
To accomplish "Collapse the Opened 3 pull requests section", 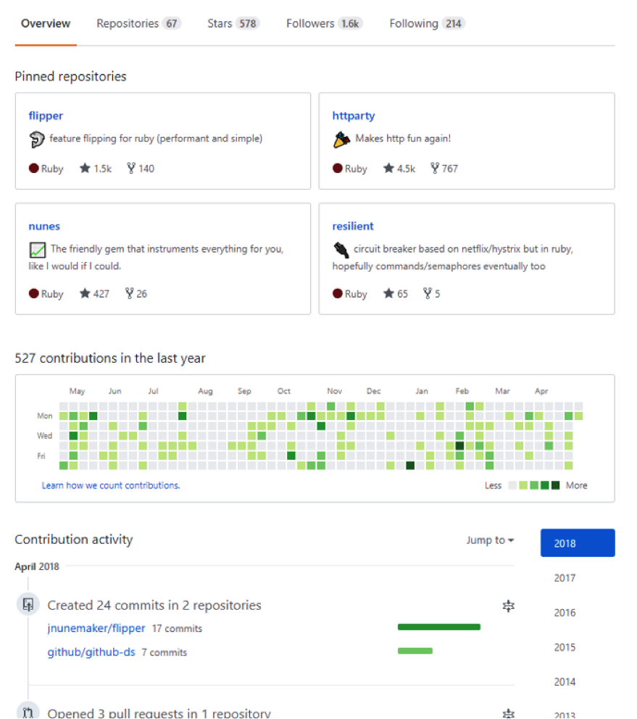I will coord(508,713).
